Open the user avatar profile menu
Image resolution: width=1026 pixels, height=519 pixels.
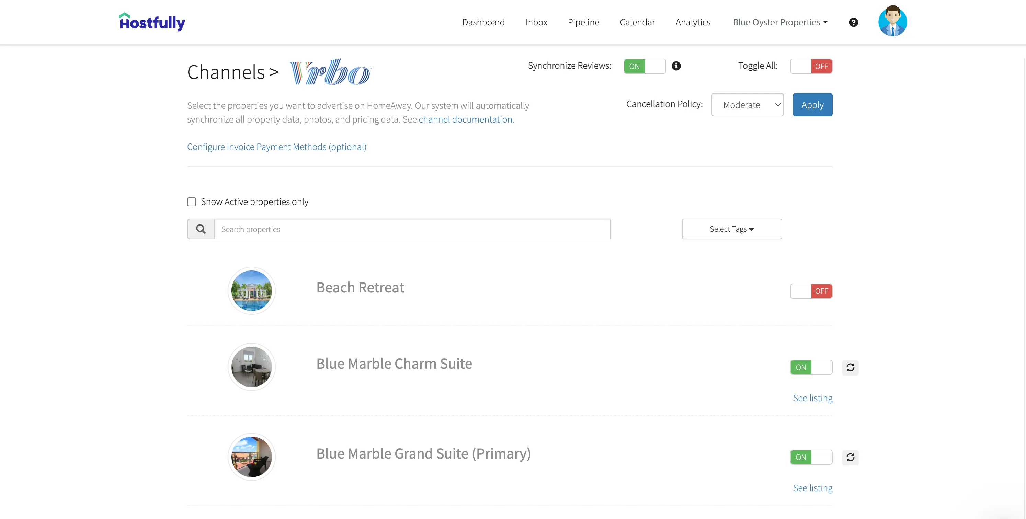coord(892,21)
